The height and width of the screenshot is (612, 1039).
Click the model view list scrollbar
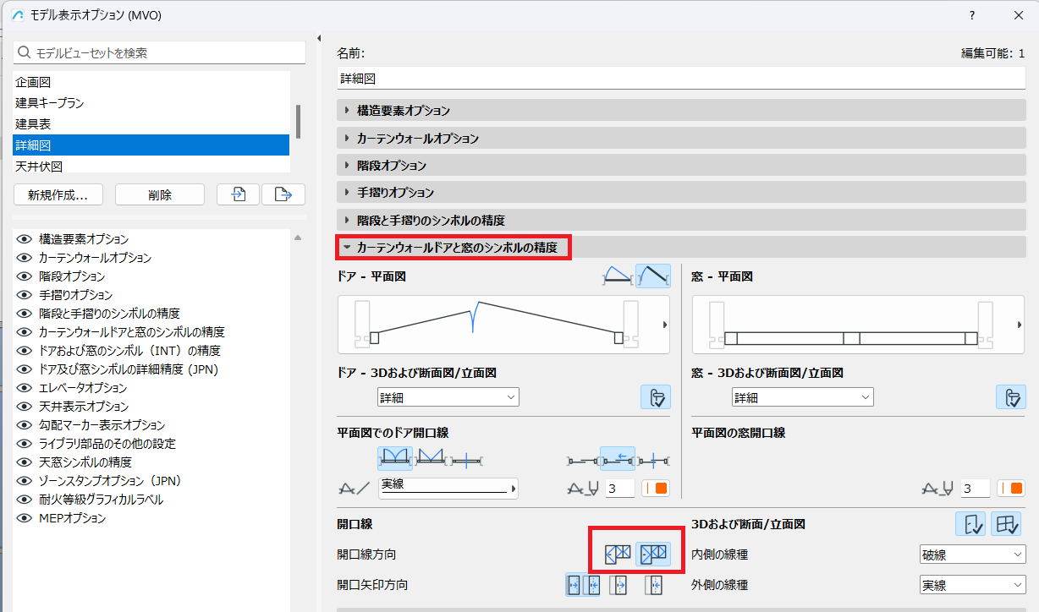(298, 122)
